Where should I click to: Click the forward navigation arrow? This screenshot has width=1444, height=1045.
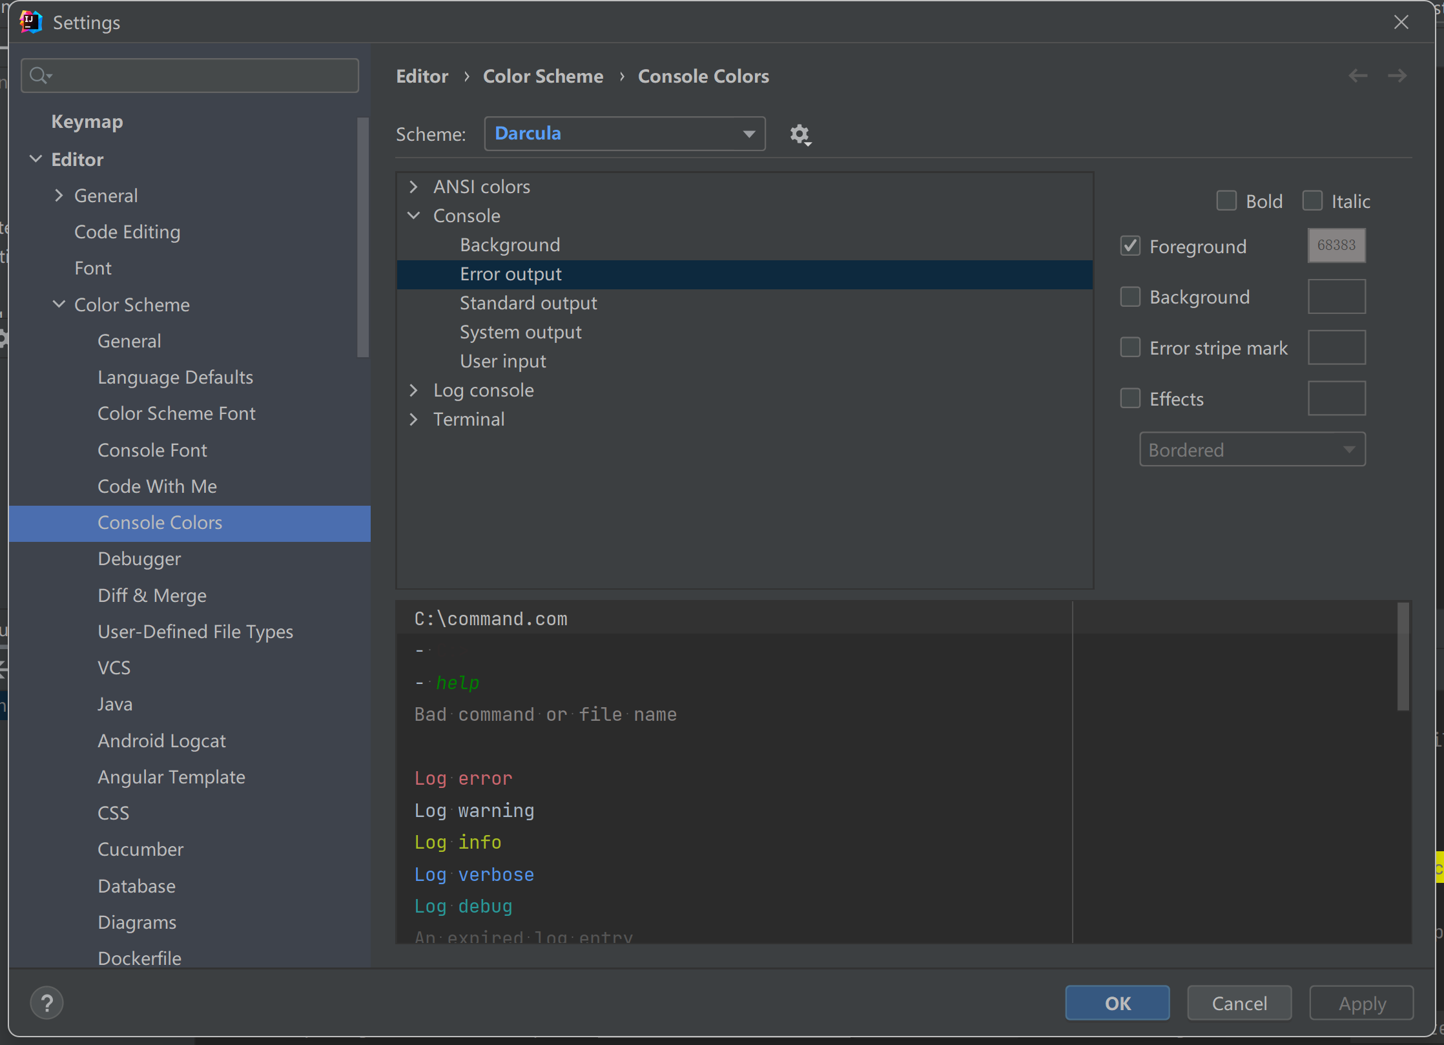[1398, 76]
